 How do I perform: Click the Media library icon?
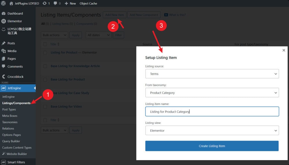coord(3,51)
